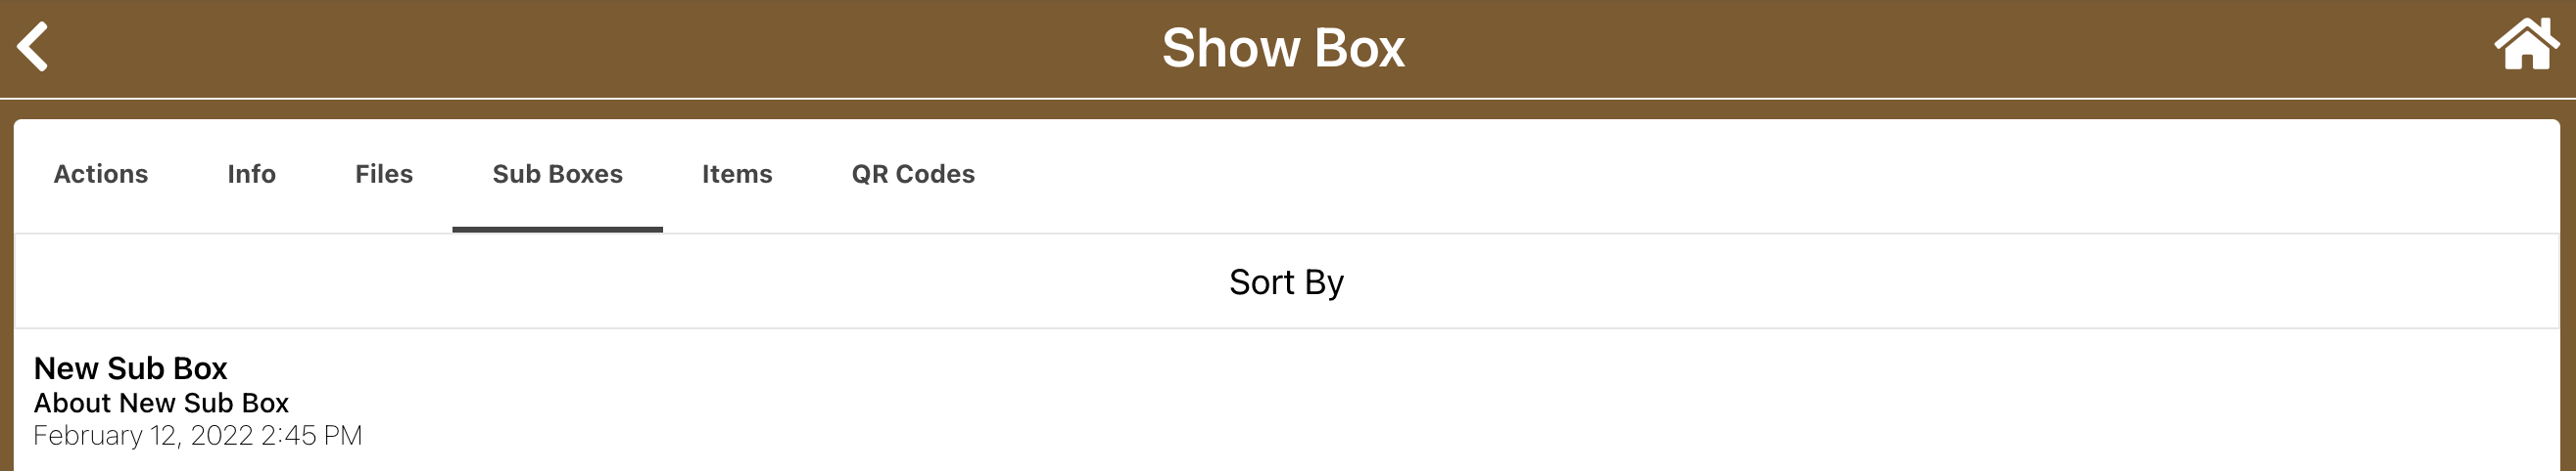Open the New Sub Box entry
2576x471 pixels.
131,368
